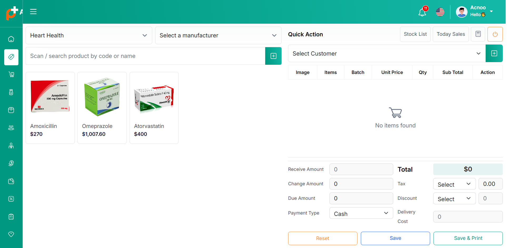The height and width of the screenshot is (248, 507).
Task: Open the wallet icon in sidebar
Action: pos(11,181)
